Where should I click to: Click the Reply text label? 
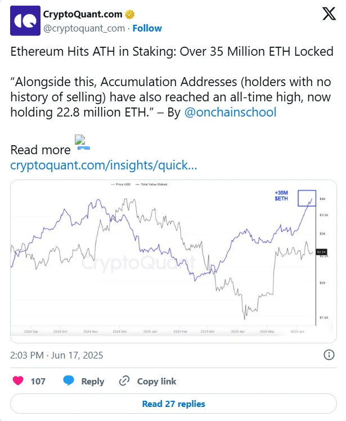coord(93,381)
